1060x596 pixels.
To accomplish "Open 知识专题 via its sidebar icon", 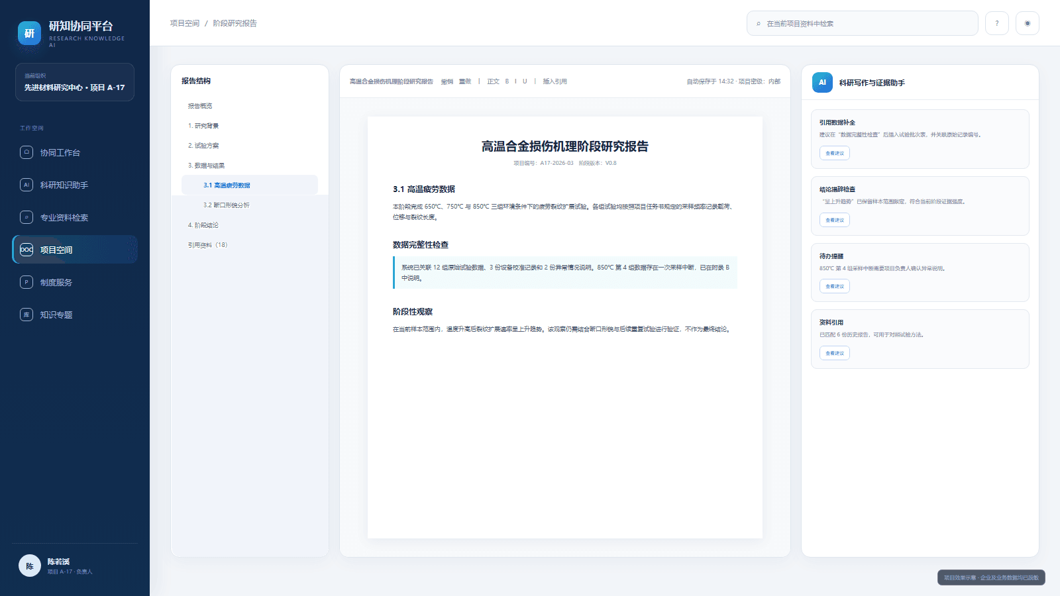I will [26, 315].
